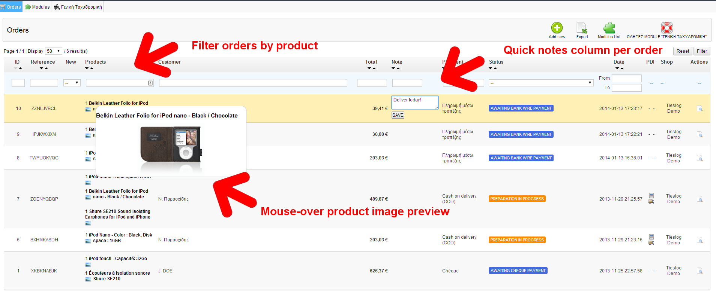Image resolution: width=716 pixels, height=293 pixels.
Task: Open invoice PDF icon for order ZQENYQBQP
Action: [x=651, y=196]
